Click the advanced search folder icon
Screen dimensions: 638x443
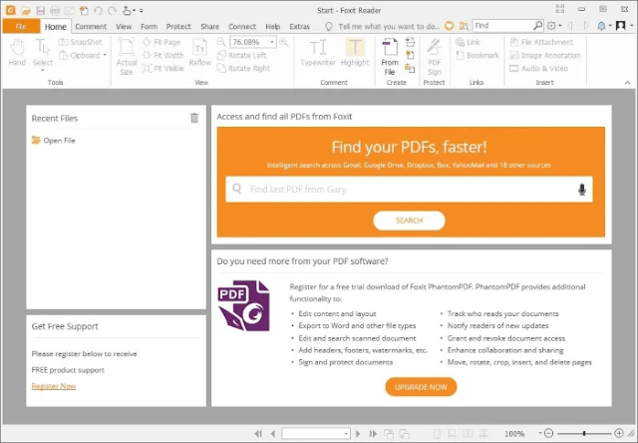464,26
